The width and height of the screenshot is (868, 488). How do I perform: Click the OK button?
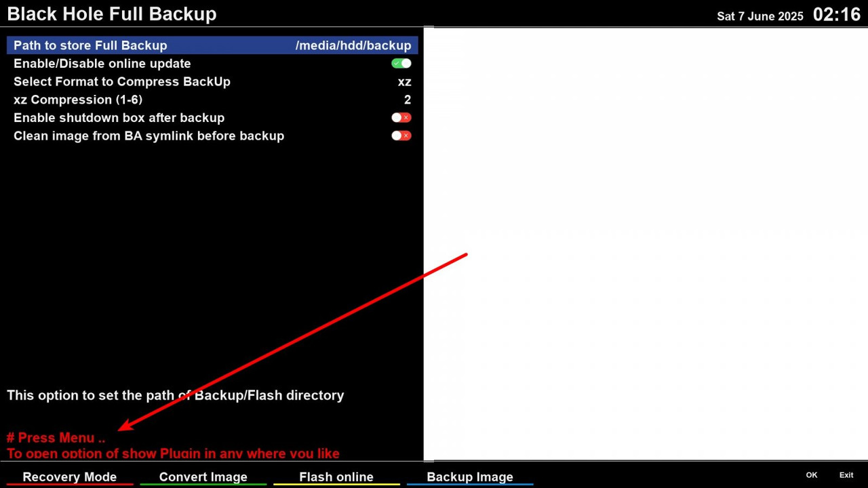point(812,475)
